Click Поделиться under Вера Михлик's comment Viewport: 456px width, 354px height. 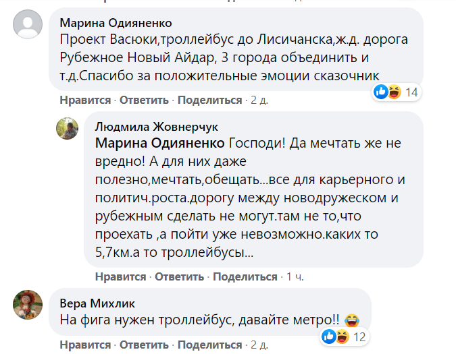point(210,345)
